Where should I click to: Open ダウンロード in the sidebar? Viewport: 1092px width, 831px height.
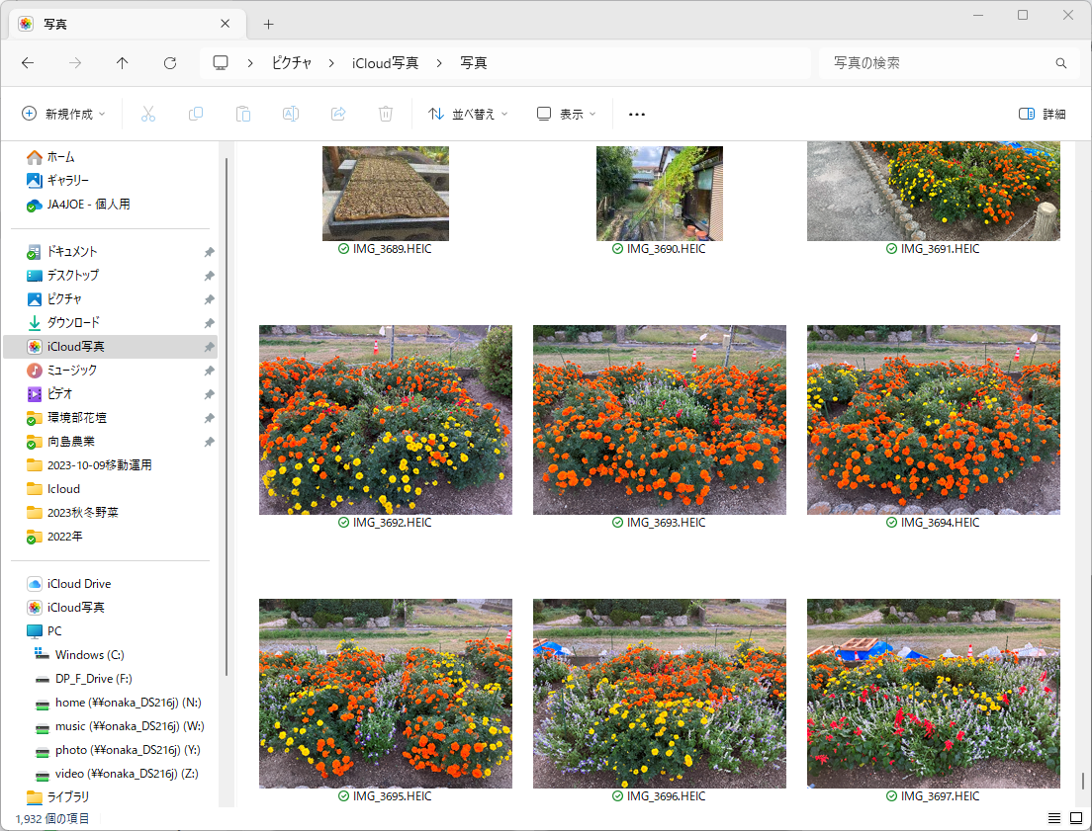pos(73,322)
